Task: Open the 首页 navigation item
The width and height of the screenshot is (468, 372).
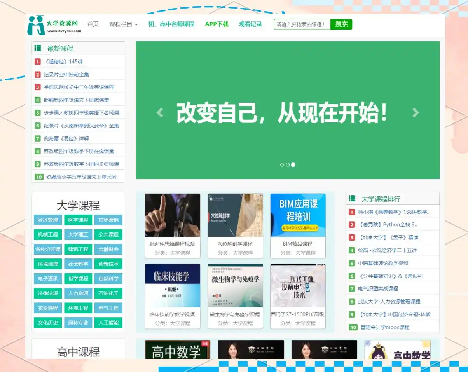Action: [93, 24]
